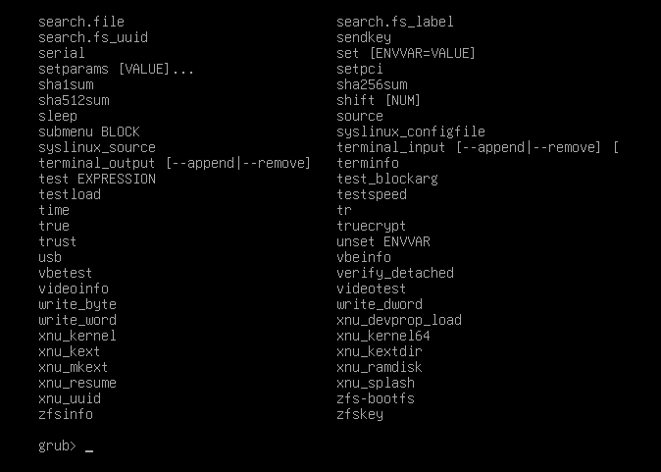Click the verify_detached command
The image size is (661, 472).
[395, 274]
